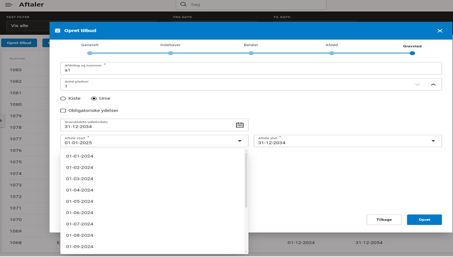Click Opret tilbud button in background page
Viewport: 453px width, 257px height.
[19, 43]
